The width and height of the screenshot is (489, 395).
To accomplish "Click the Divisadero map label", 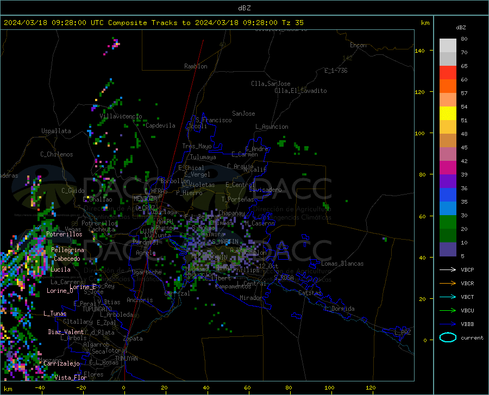I will (x=265, y=190).
